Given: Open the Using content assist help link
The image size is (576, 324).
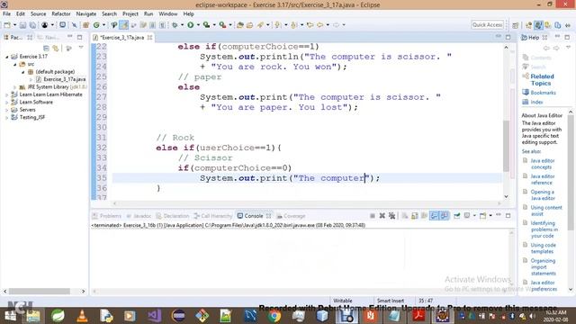Looking at the screenshot, I should point(546,211).
